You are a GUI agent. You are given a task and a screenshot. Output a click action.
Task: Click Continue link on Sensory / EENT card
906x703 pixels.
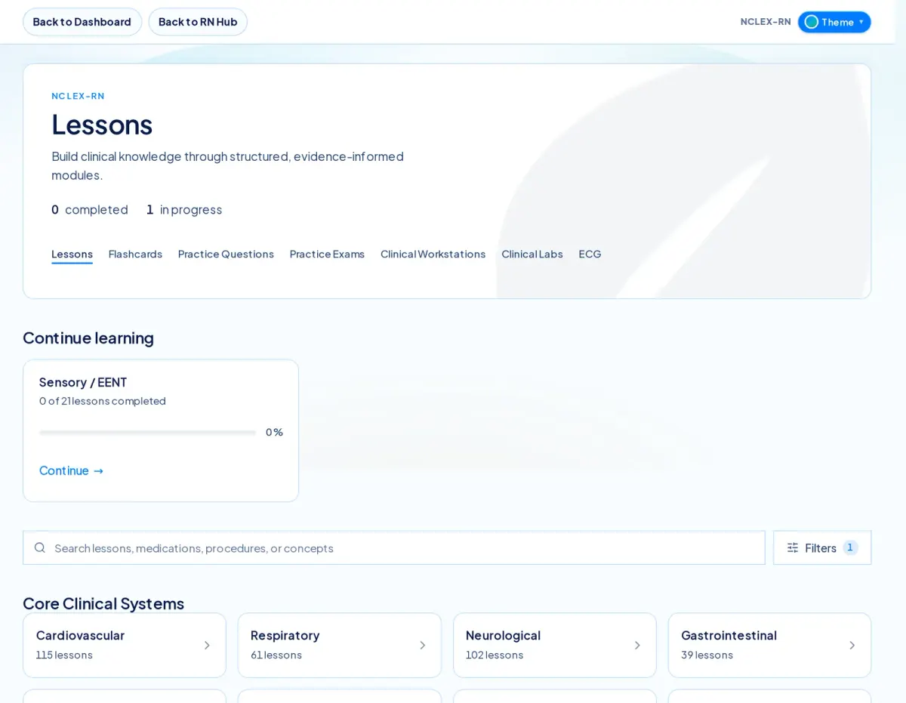(72, 470)
